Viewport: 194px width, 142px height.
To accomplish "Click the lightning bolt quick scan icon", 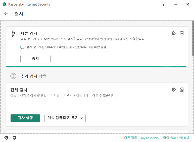I will pos(13,34).
